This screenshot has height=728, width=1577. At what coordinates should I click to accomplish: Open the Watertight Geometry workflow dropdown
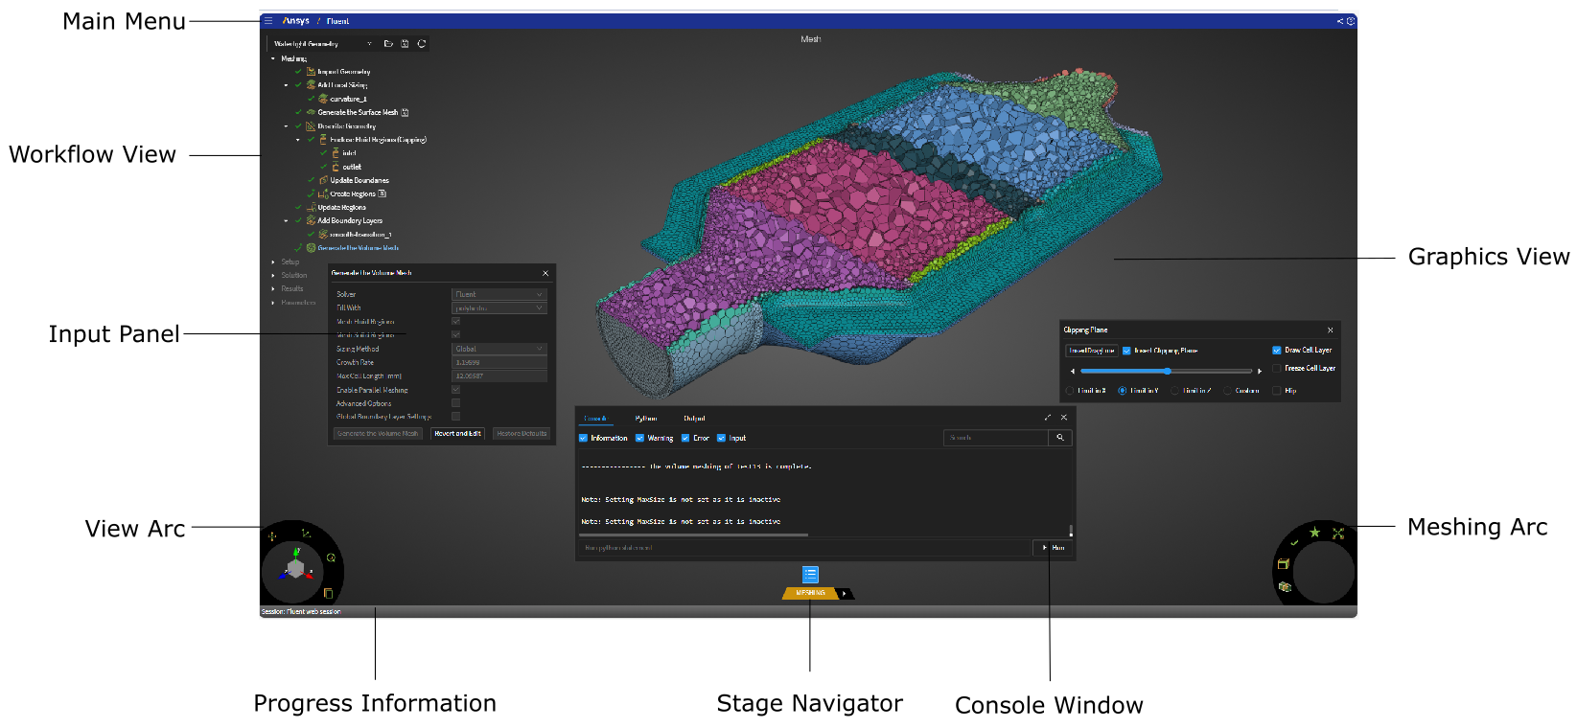click(x=322, y=43)
